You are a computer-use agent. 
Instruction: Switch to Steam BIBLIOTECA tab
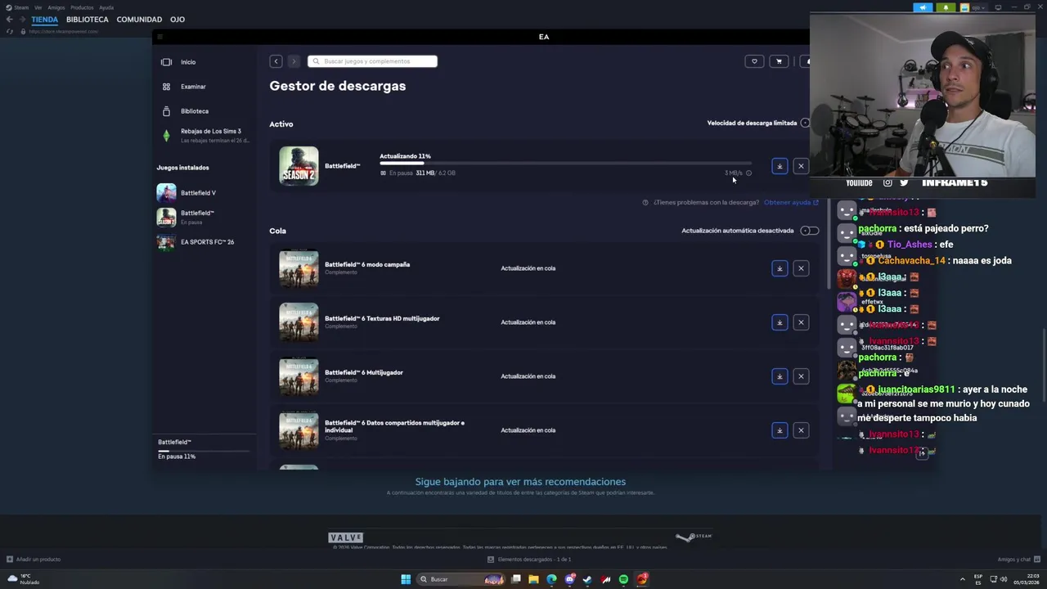(x=88, y=20)
